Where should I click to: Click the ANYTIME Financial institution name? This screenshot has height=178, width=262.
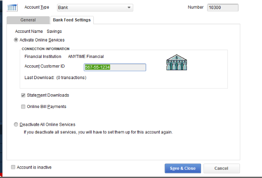[x=86, y=56]
